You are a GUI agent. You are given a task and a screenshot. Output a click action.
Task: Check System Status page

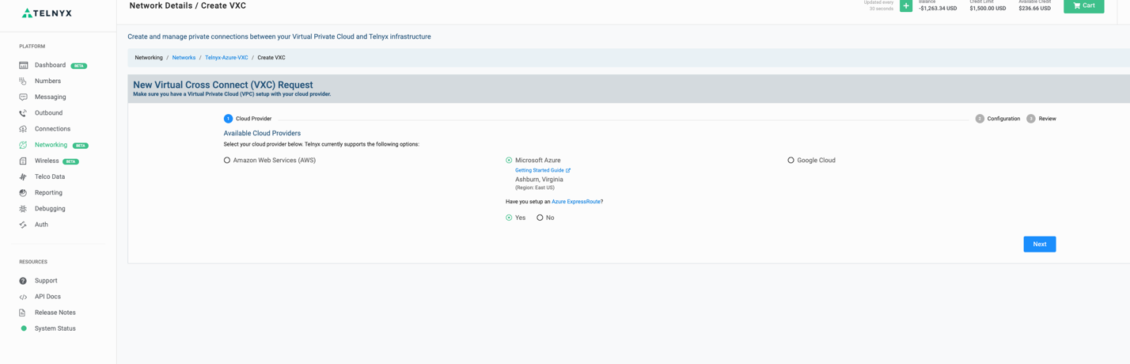point(55,328)
